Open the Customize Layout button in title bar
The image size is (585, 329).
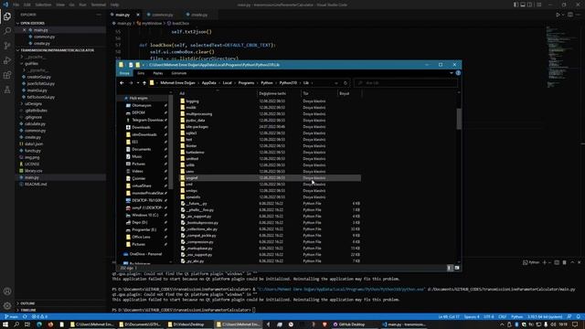(538, 5)
